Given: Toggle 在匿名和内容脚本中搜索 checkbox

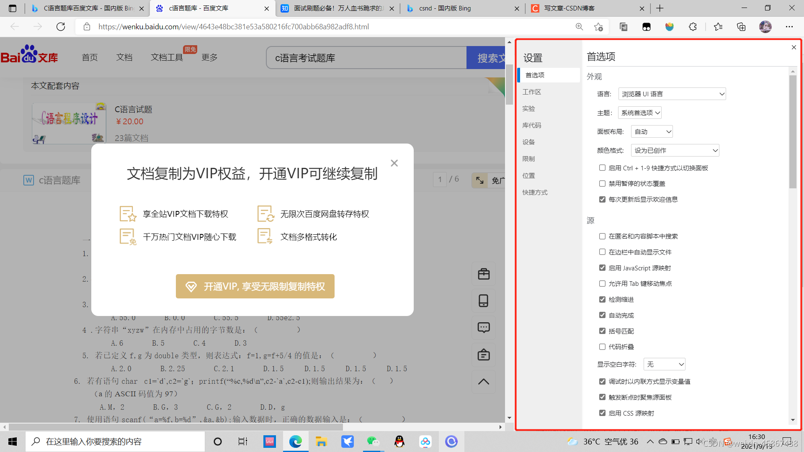Looking at the screenshot, I should tap(602, 236).
